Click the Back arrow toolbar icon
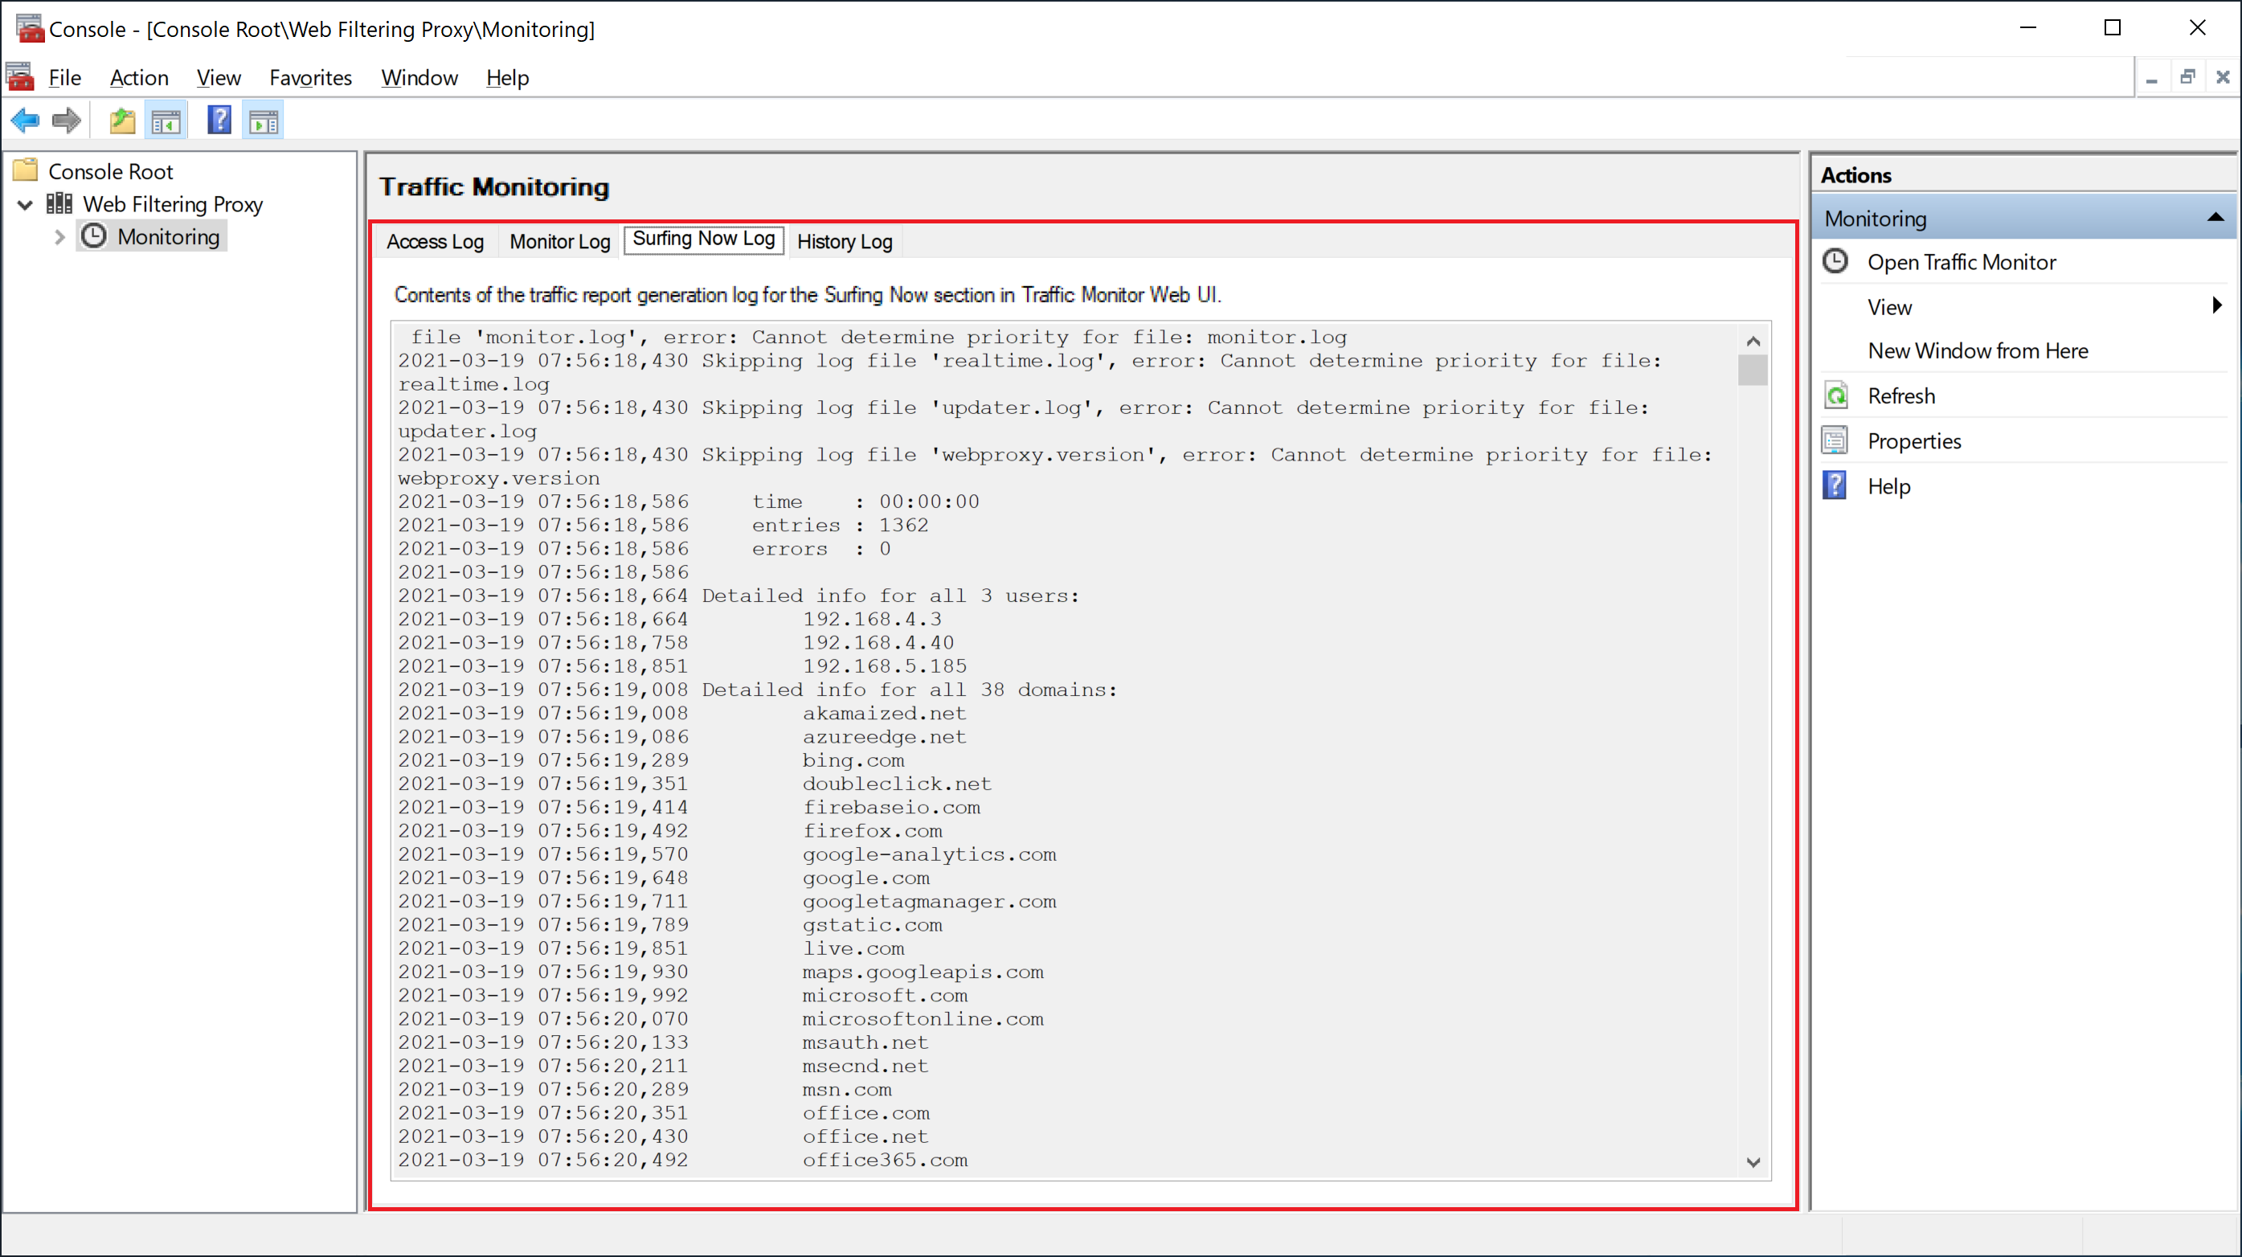The width and height of the screenshot is (2242, 1257). [x=25, y=120]
